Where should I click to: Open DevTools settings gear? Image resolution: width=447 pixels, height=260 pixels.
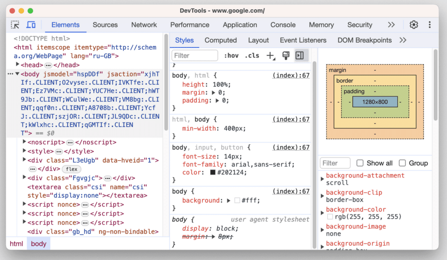[414, 25]
